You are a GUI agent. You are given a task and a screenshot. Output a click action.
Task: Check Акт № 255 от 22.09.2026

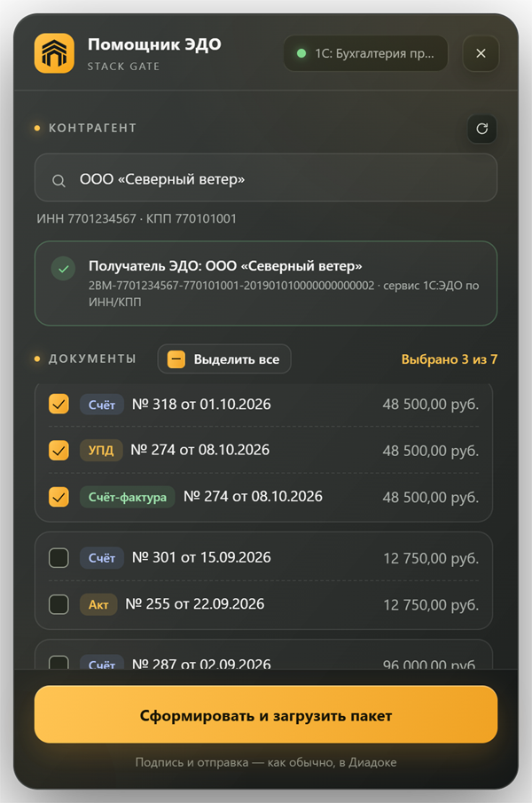[x=59, y=604]
